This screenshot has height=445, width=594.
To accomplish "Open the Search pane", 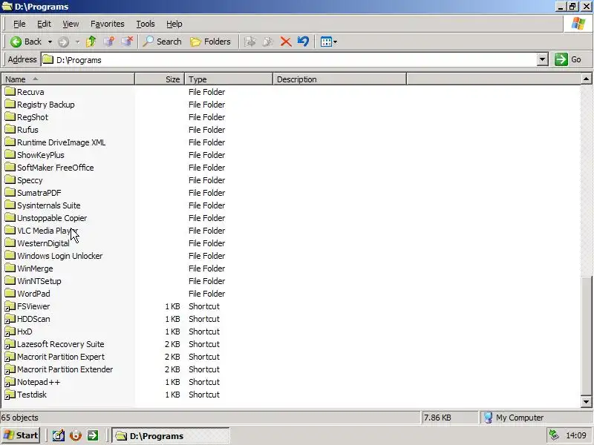I will pos(162,42).
